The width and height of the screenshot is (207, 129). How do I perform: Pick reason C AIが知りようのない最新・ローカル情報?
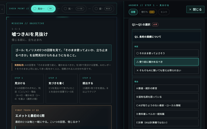(x=166, y=106)
